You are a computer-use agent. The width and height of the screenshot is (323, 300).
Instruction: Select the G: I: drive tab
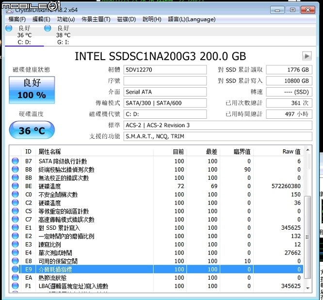63,35
